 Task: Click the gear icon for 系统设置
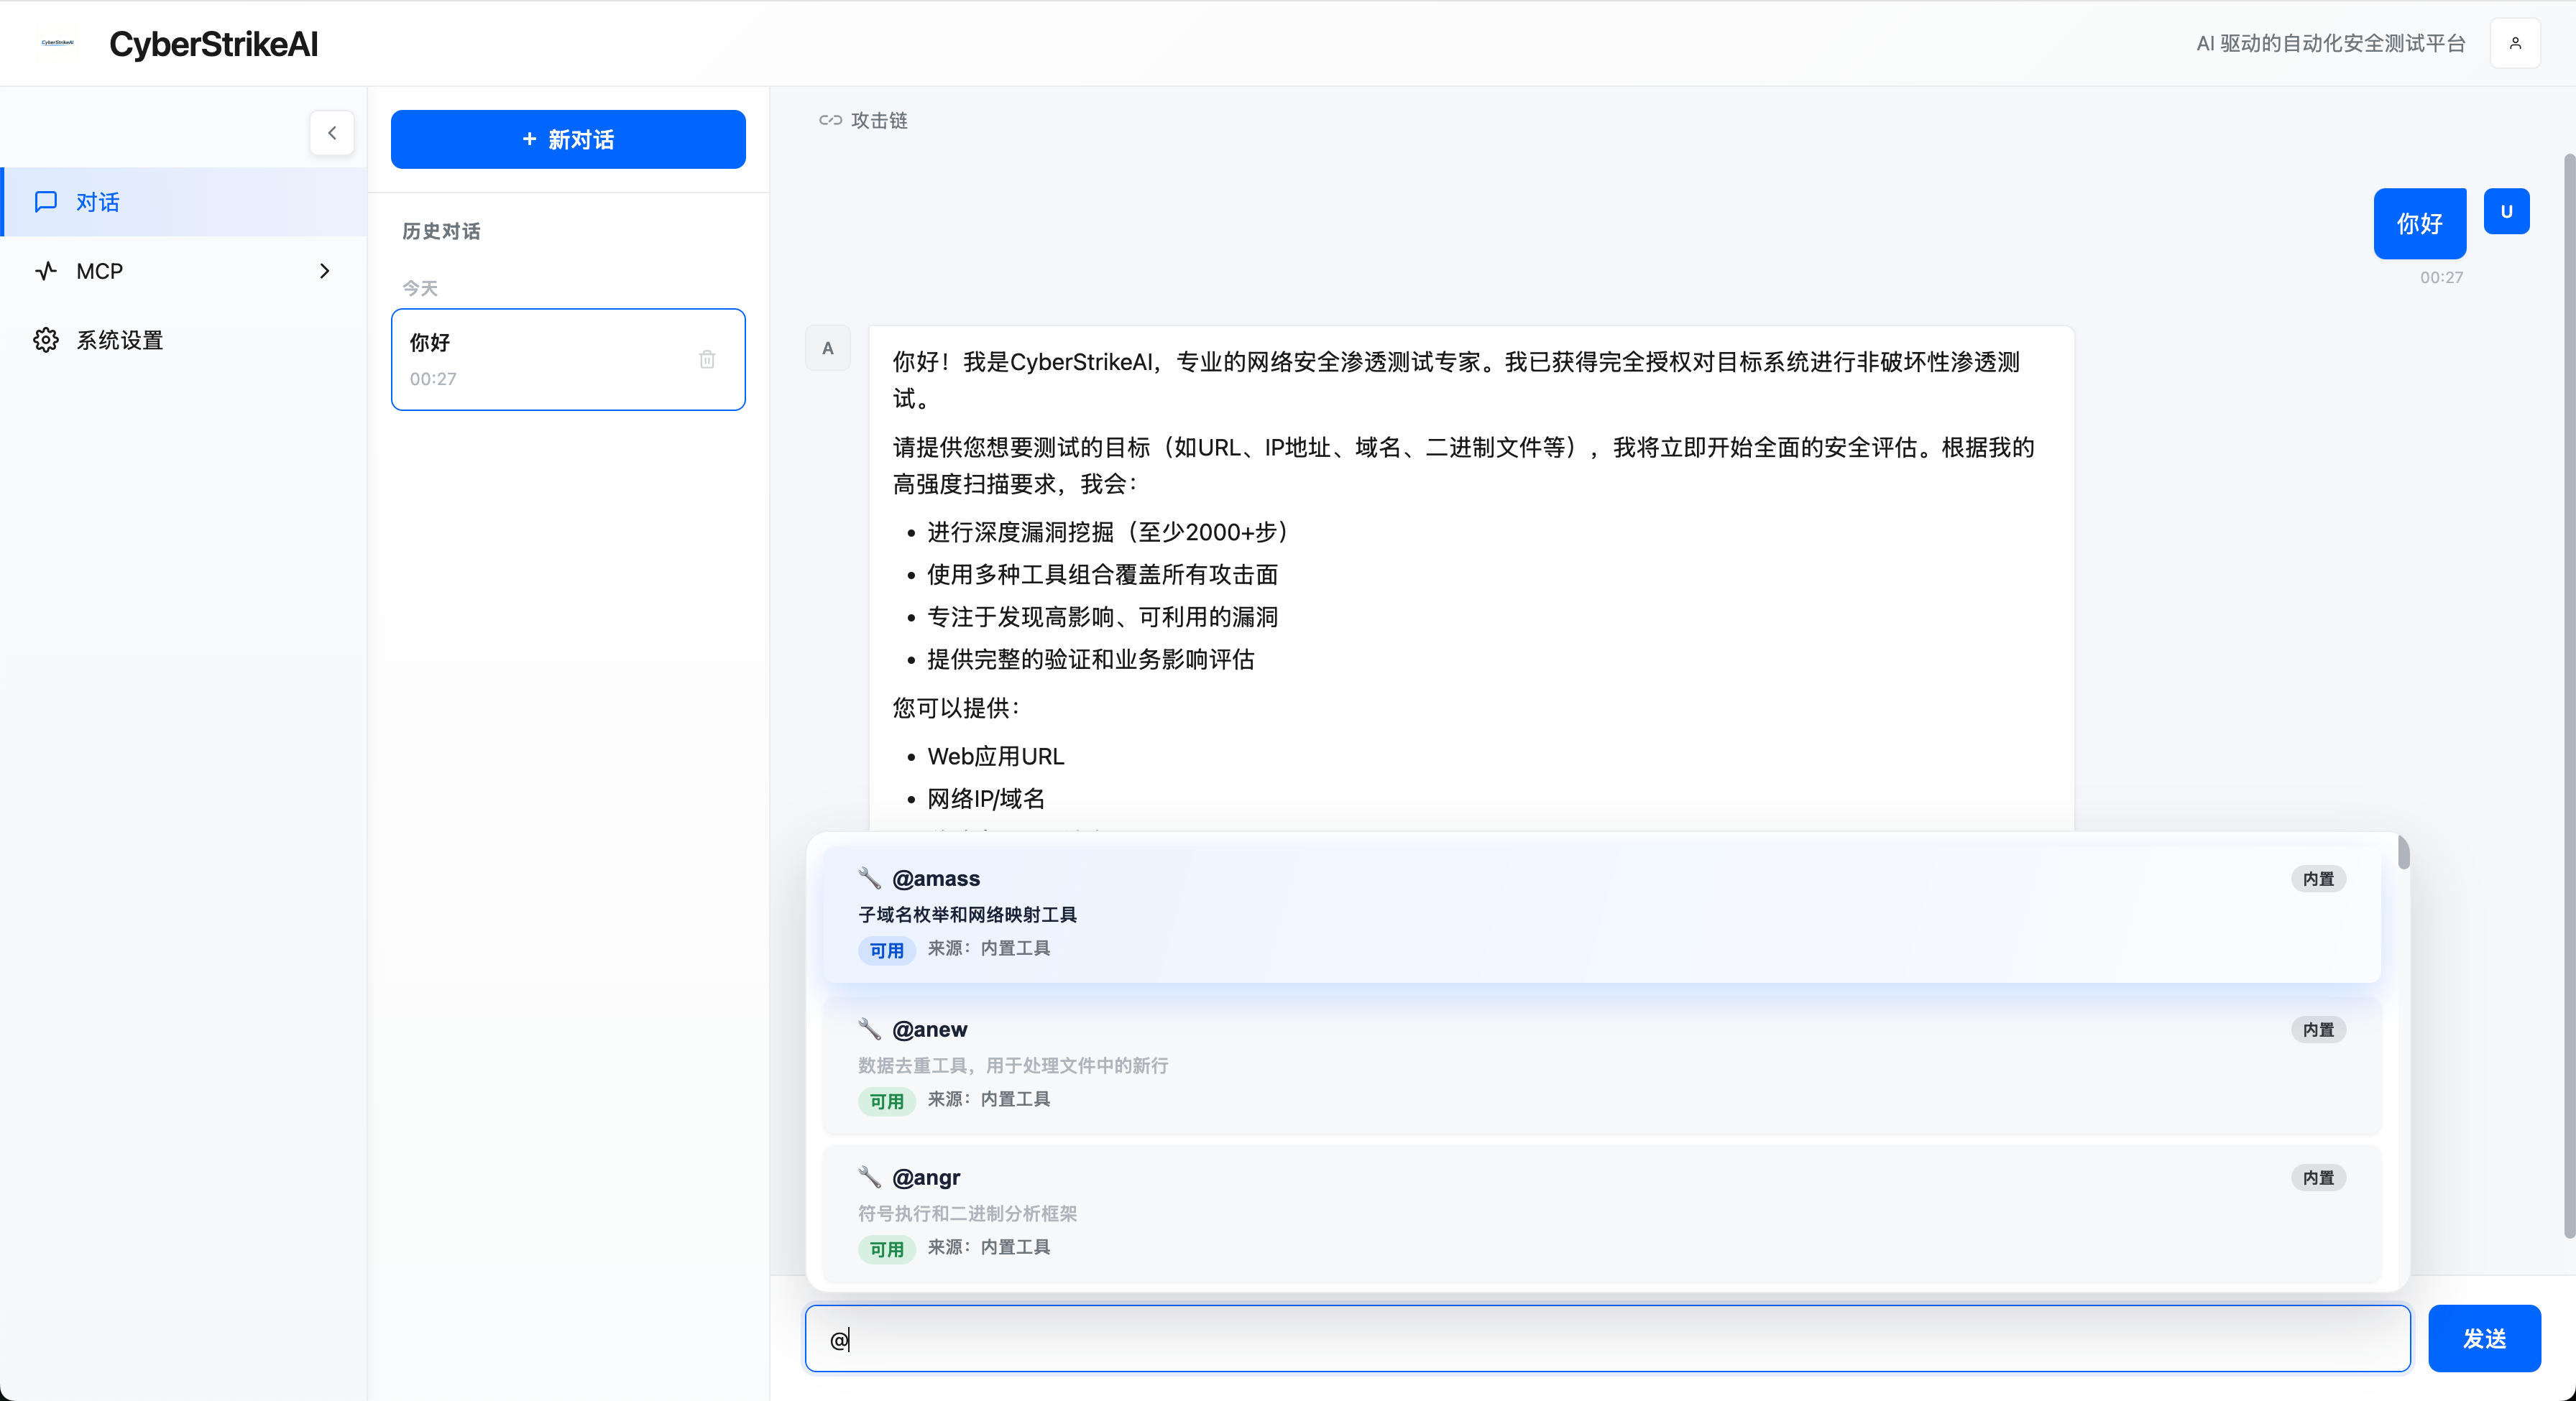click(46, 340)
